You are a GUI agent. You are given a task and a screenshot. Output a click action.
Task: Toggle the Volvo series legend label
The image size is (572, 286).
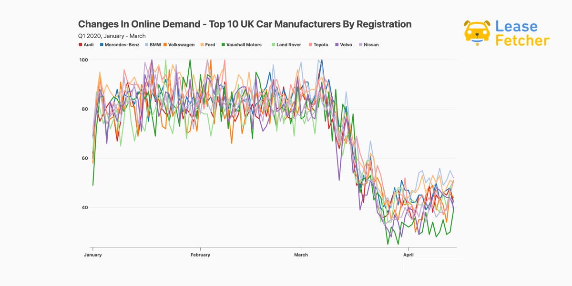(346, 45)
